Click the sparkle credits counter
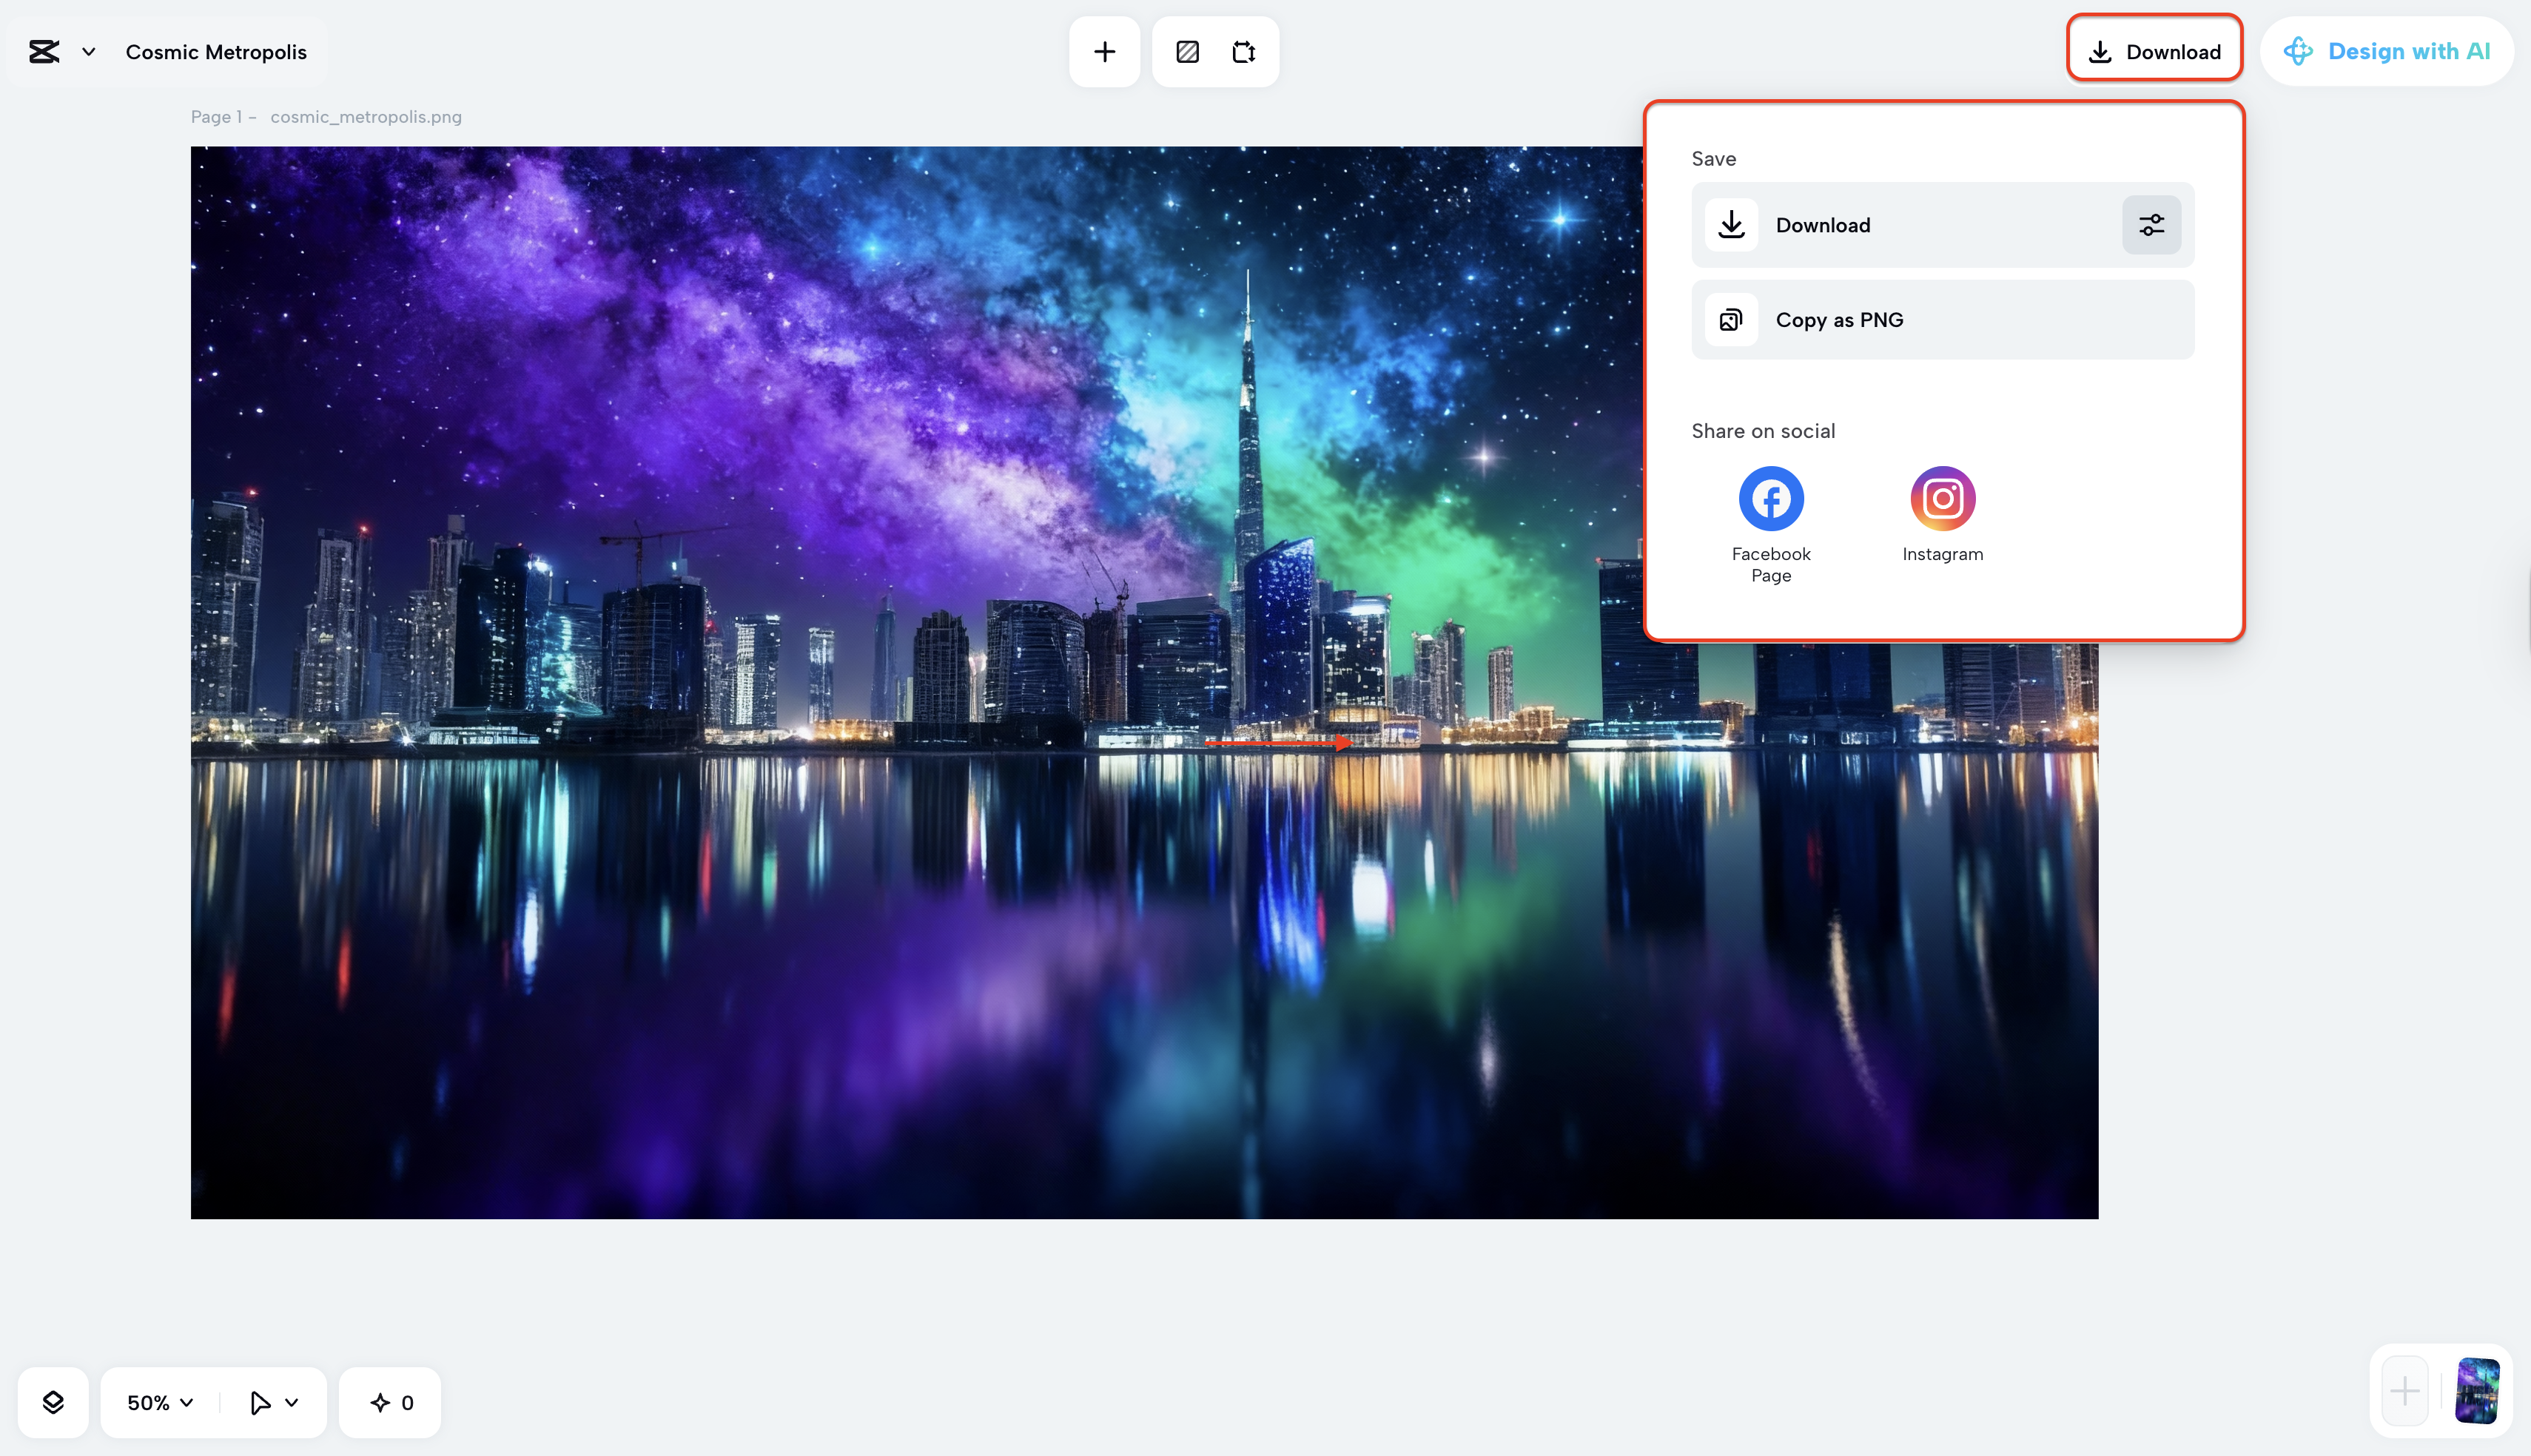Screen dimensions: 2531x1456 [391, 1402]
